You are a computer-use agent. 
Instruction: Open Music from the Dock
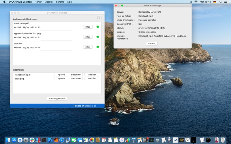pyautogui.click(x=122, y=140)
